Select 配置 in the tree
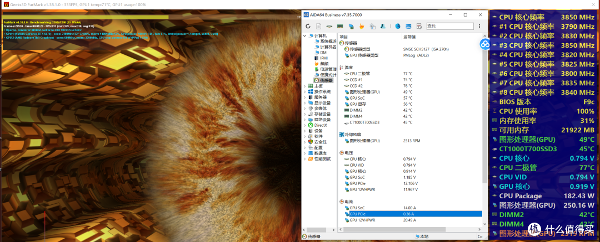Screen dimensions: 600x242 tap(316, 148)
